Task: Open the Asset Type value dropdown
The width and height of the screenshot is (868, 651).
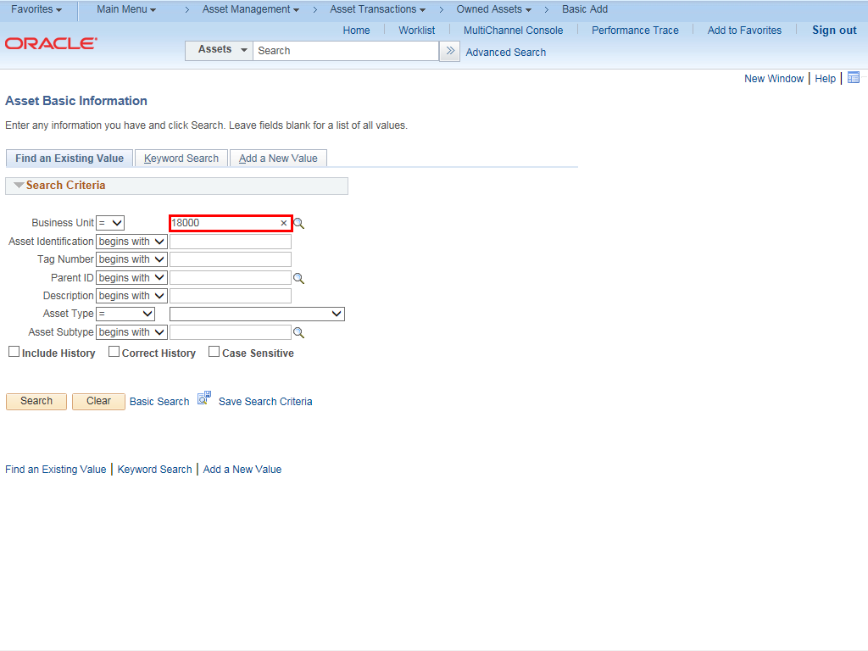Action: click(257, 314)
